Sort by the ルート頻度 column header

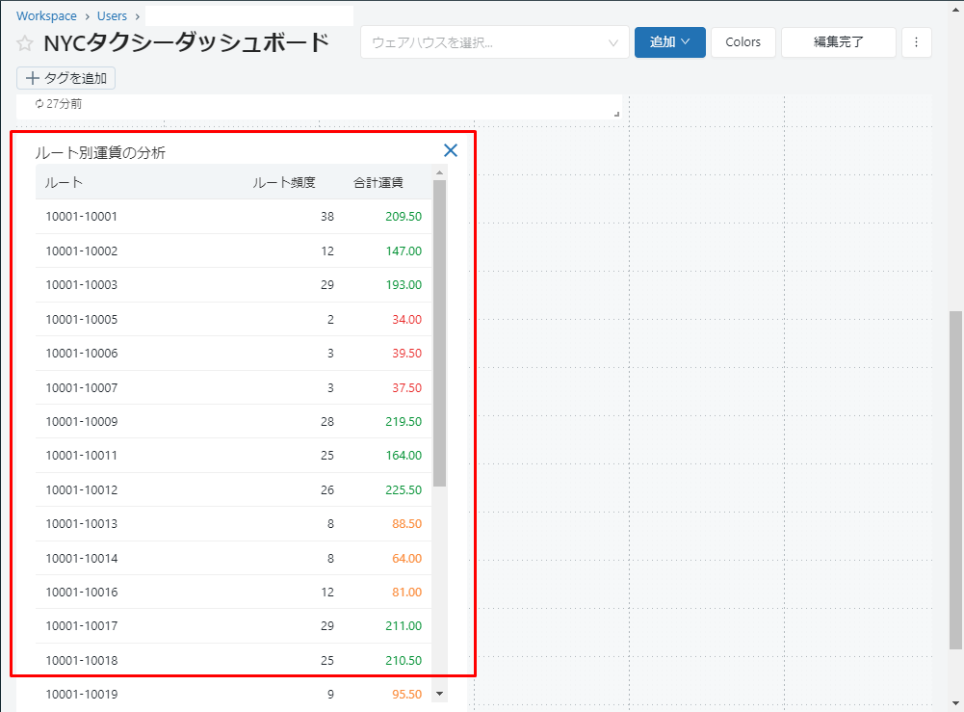click(283, 182)
